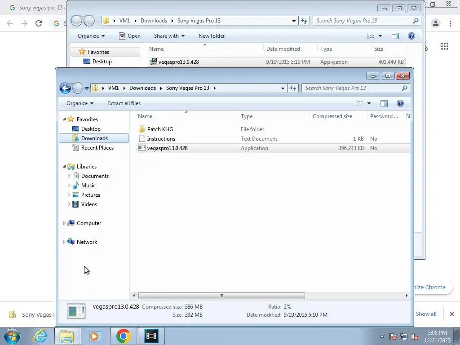Open the front window's Organize menu

(80, 103)
